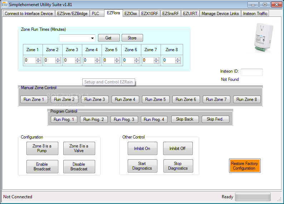Click the Ready status text

[227, 197]
